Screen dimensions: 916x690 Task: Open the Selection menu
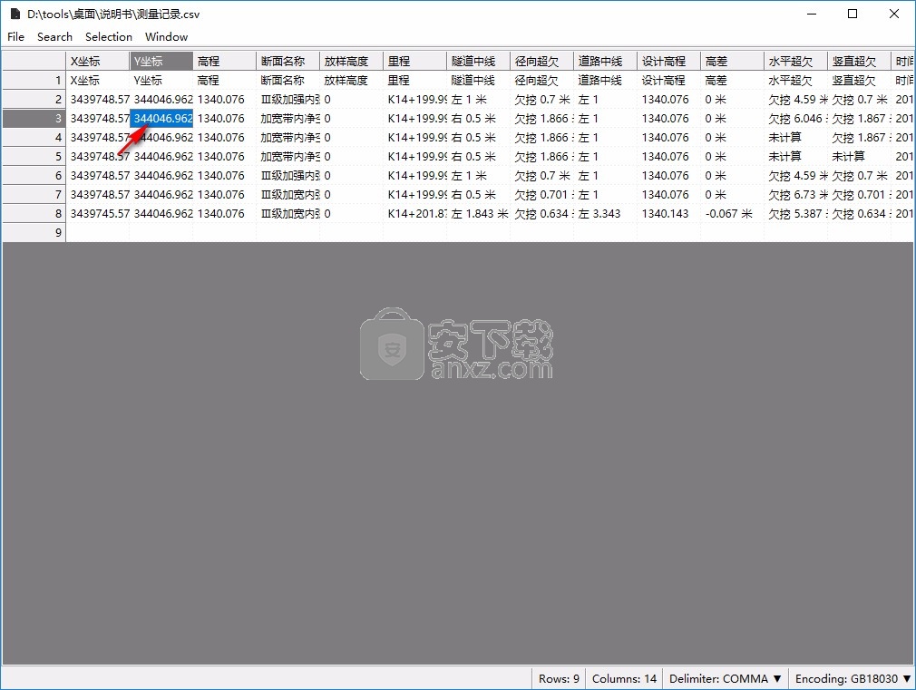[109, 37]
